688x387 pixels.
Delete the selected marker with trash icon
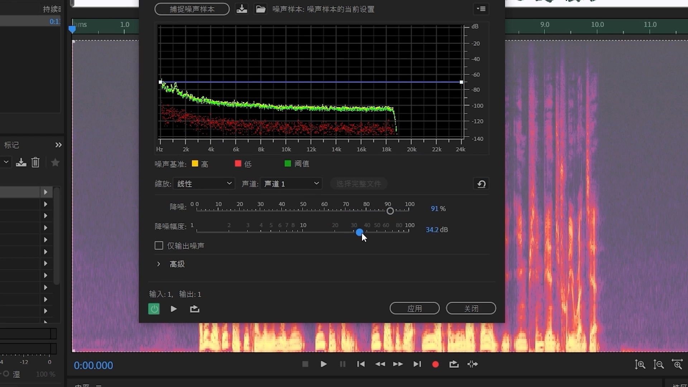35,163
